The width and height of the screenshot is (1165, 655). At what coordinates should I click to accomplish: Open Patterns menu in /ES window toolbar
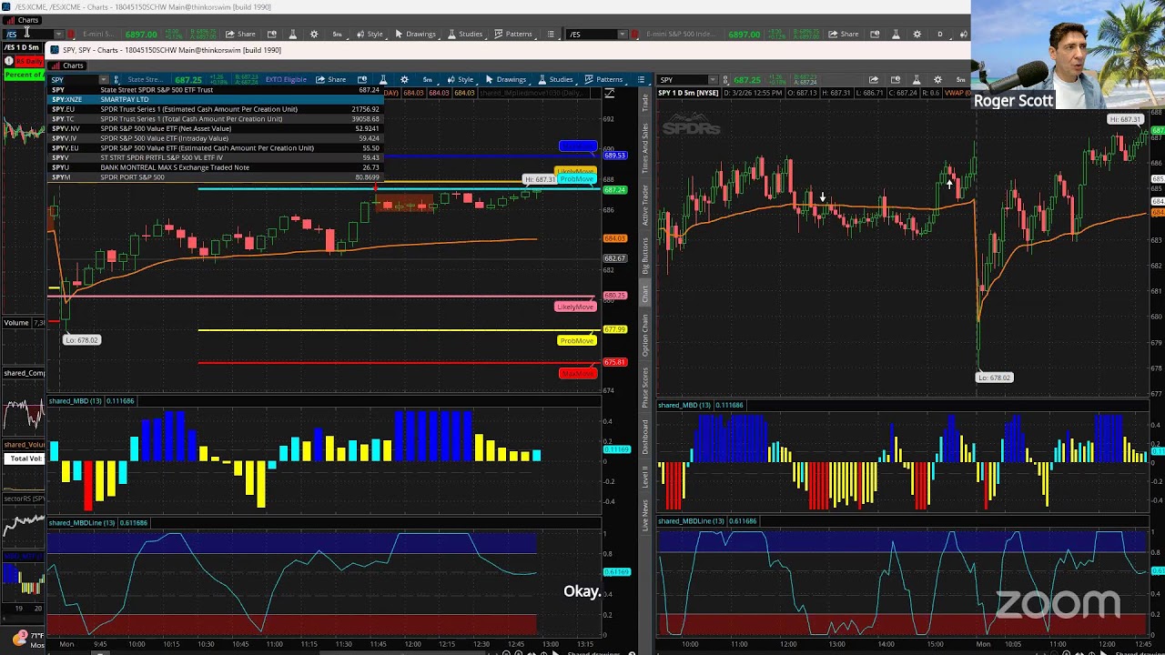point(513,35)
